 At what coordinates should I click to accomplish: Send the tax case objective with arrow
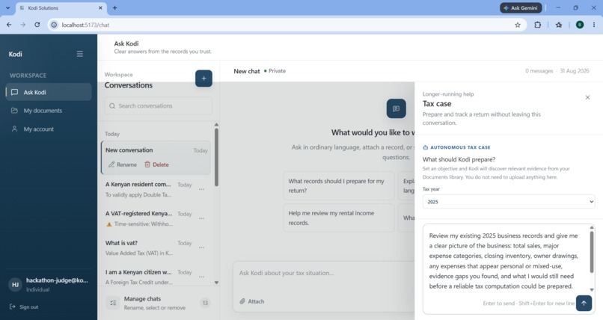584,303
